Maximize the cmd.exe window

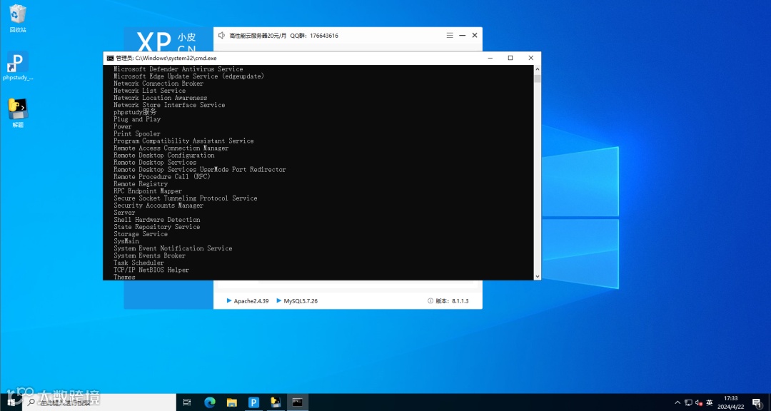tap(510, 58)
